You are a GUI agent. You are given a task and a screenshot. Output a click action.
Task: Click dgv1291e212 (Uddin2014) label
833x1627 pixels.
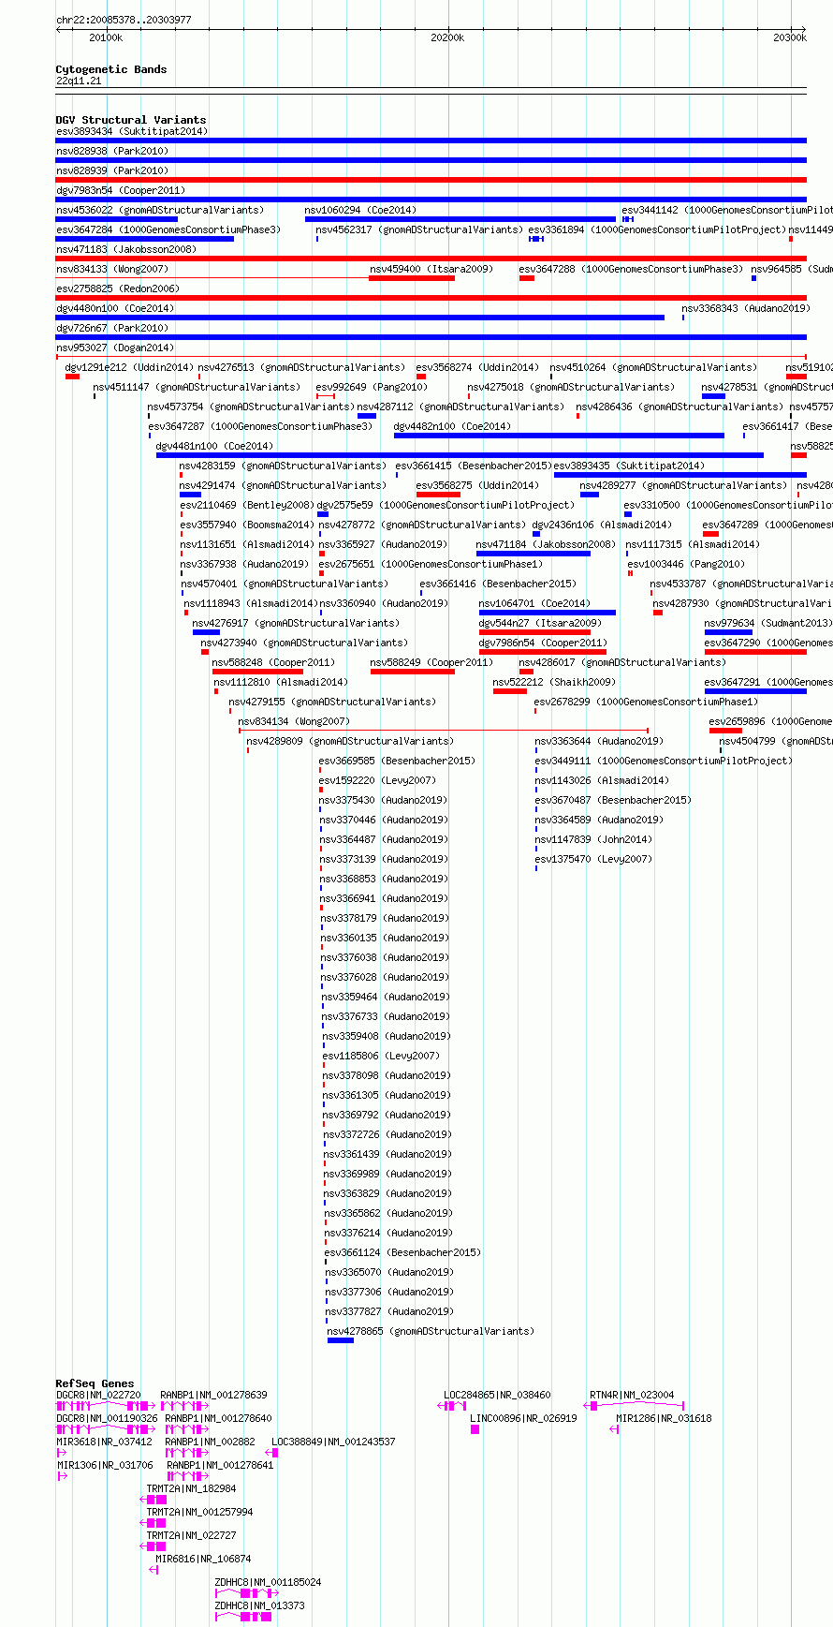point(129,367)
